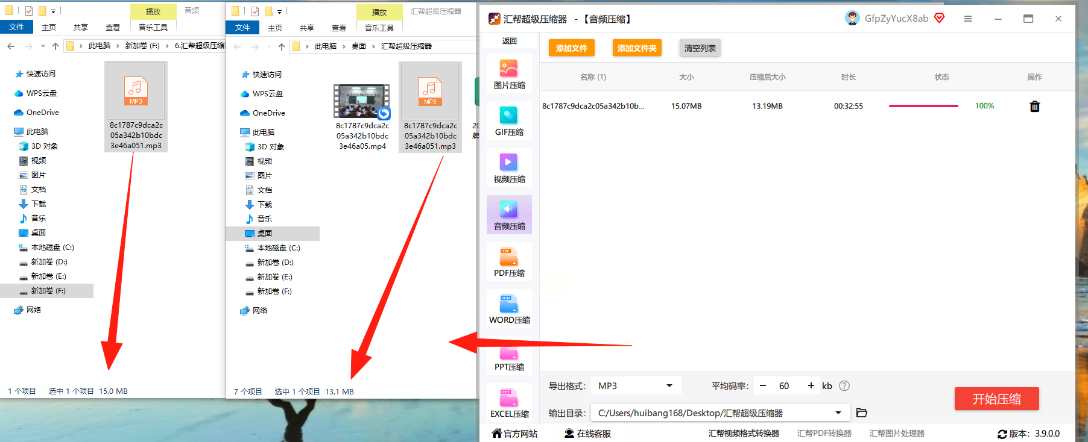Screen dimensions: 1088x442
Task: Decrease the average bitrate with minus button
Action: click(763, 386)
